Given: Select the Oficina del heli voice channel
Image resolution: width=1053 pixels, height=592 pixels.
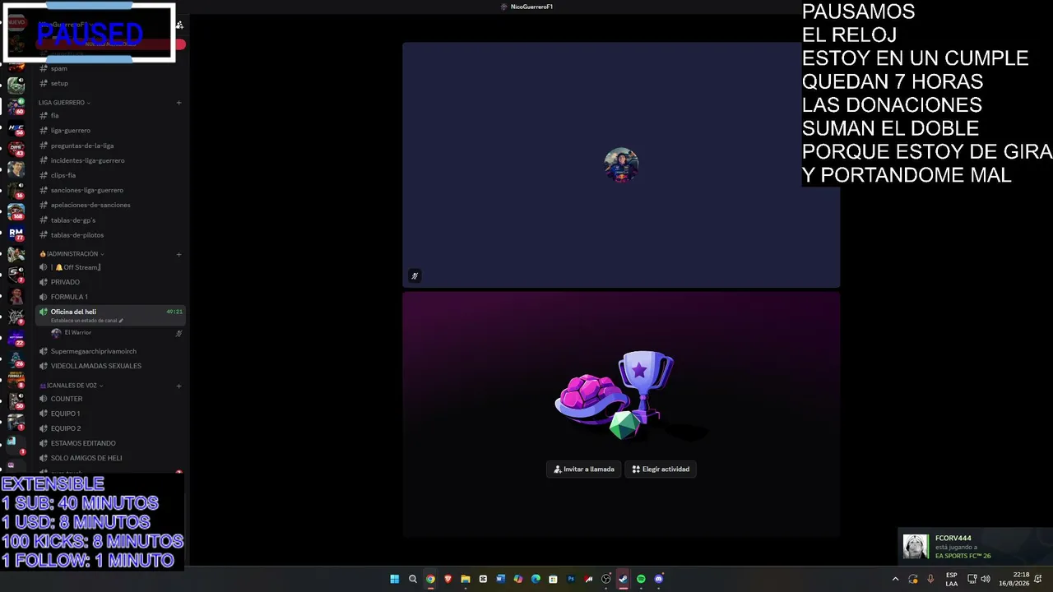Looking at the screenshot, I should [x=109, y=315].
